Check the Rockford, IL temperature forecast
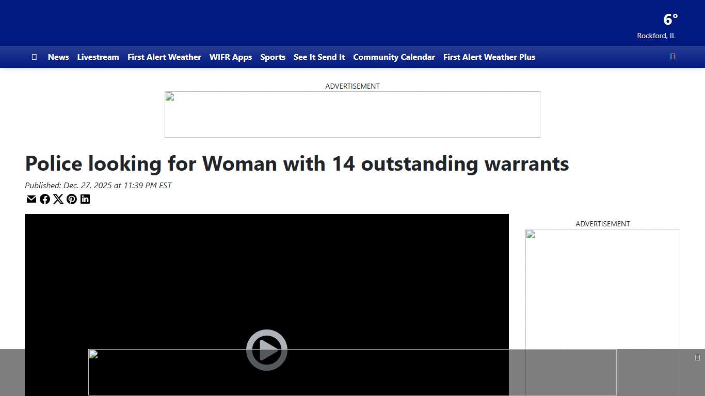705x396 pixels. [669, 25]
